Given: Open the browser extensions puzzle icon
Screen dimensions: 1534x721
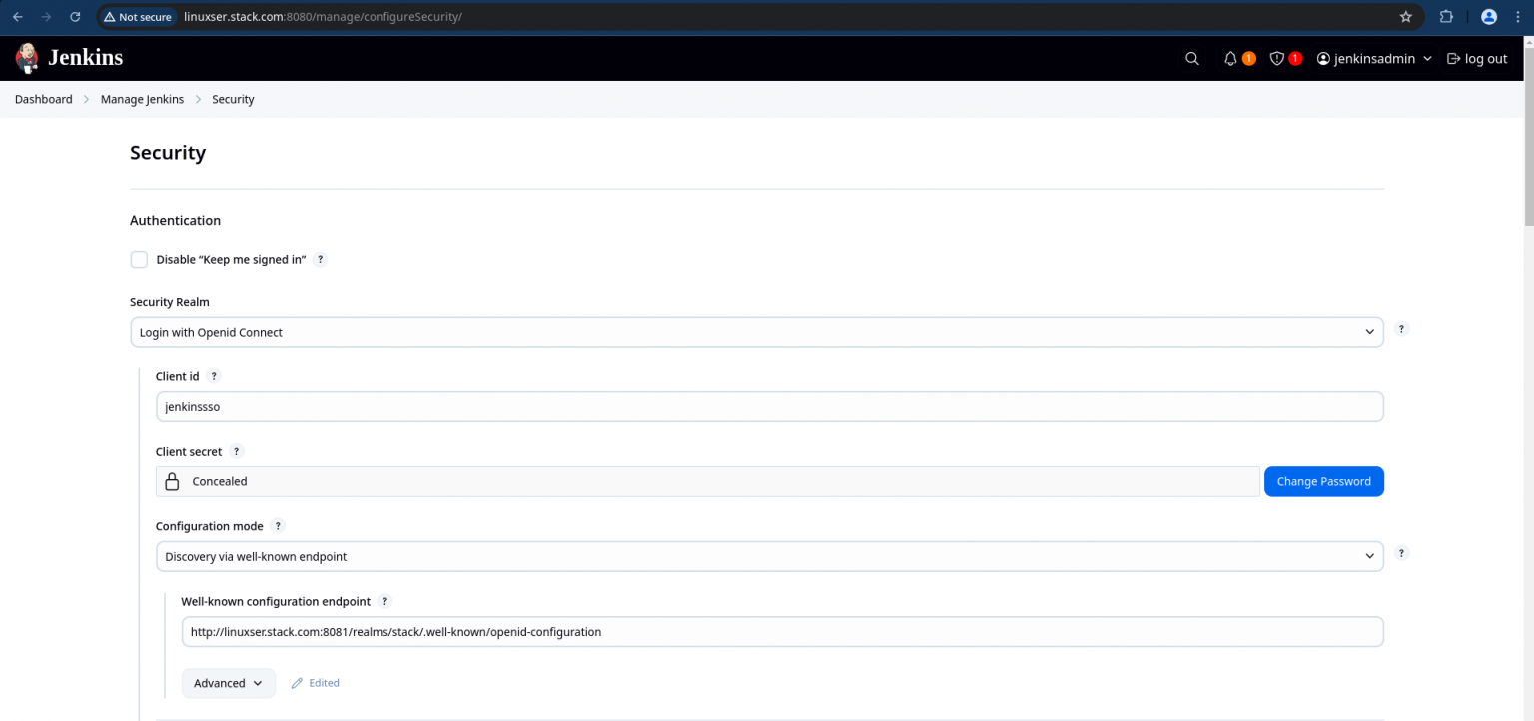Looking at the screenshot, I should [1446, 17].
